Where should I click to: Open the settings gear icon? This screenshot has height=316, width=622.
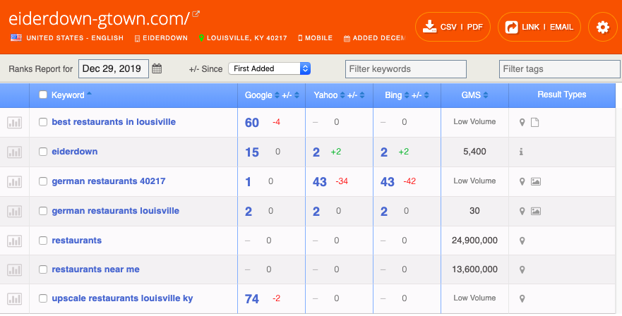pyautogui.click(x=602, y=27)
